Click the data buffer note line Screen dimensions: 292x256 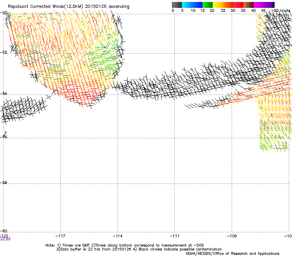(x=139, y=249)
